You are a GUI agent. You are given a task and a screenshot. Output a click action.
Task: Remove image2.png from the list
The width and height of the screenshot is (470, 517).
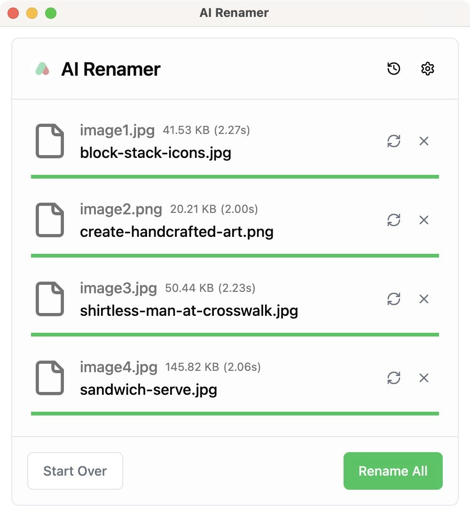click(423, 220)
